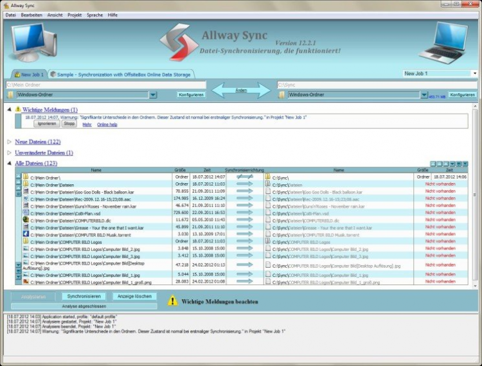Screen dimensions: 482x366
Task: Click the file icon of Black balloon.kar
Action: [26, 191]
